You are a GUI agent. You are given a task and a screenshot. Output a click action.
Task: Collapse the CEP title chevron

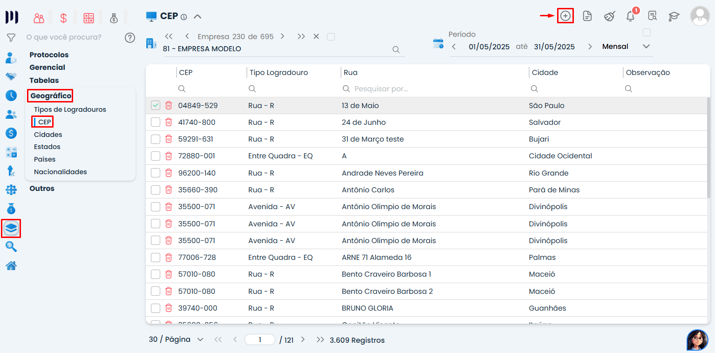pos(197,17)
